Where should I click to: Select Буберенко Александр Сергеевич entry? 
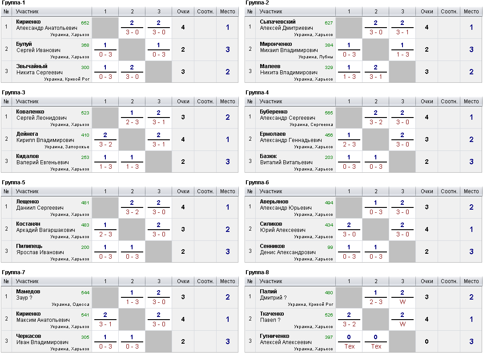coord(287,115)
